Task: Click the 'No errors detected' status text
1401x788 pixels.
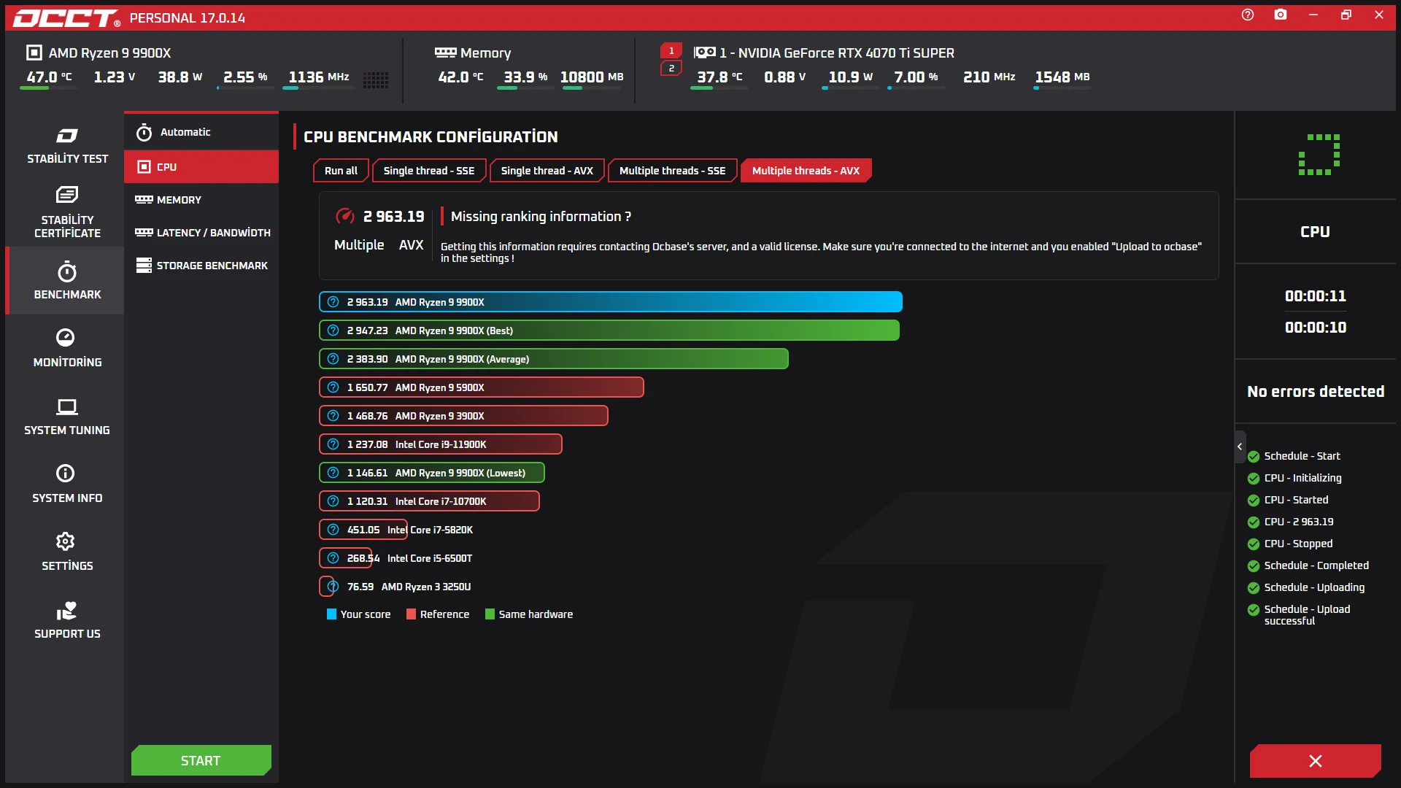Action: [1316, 392]
